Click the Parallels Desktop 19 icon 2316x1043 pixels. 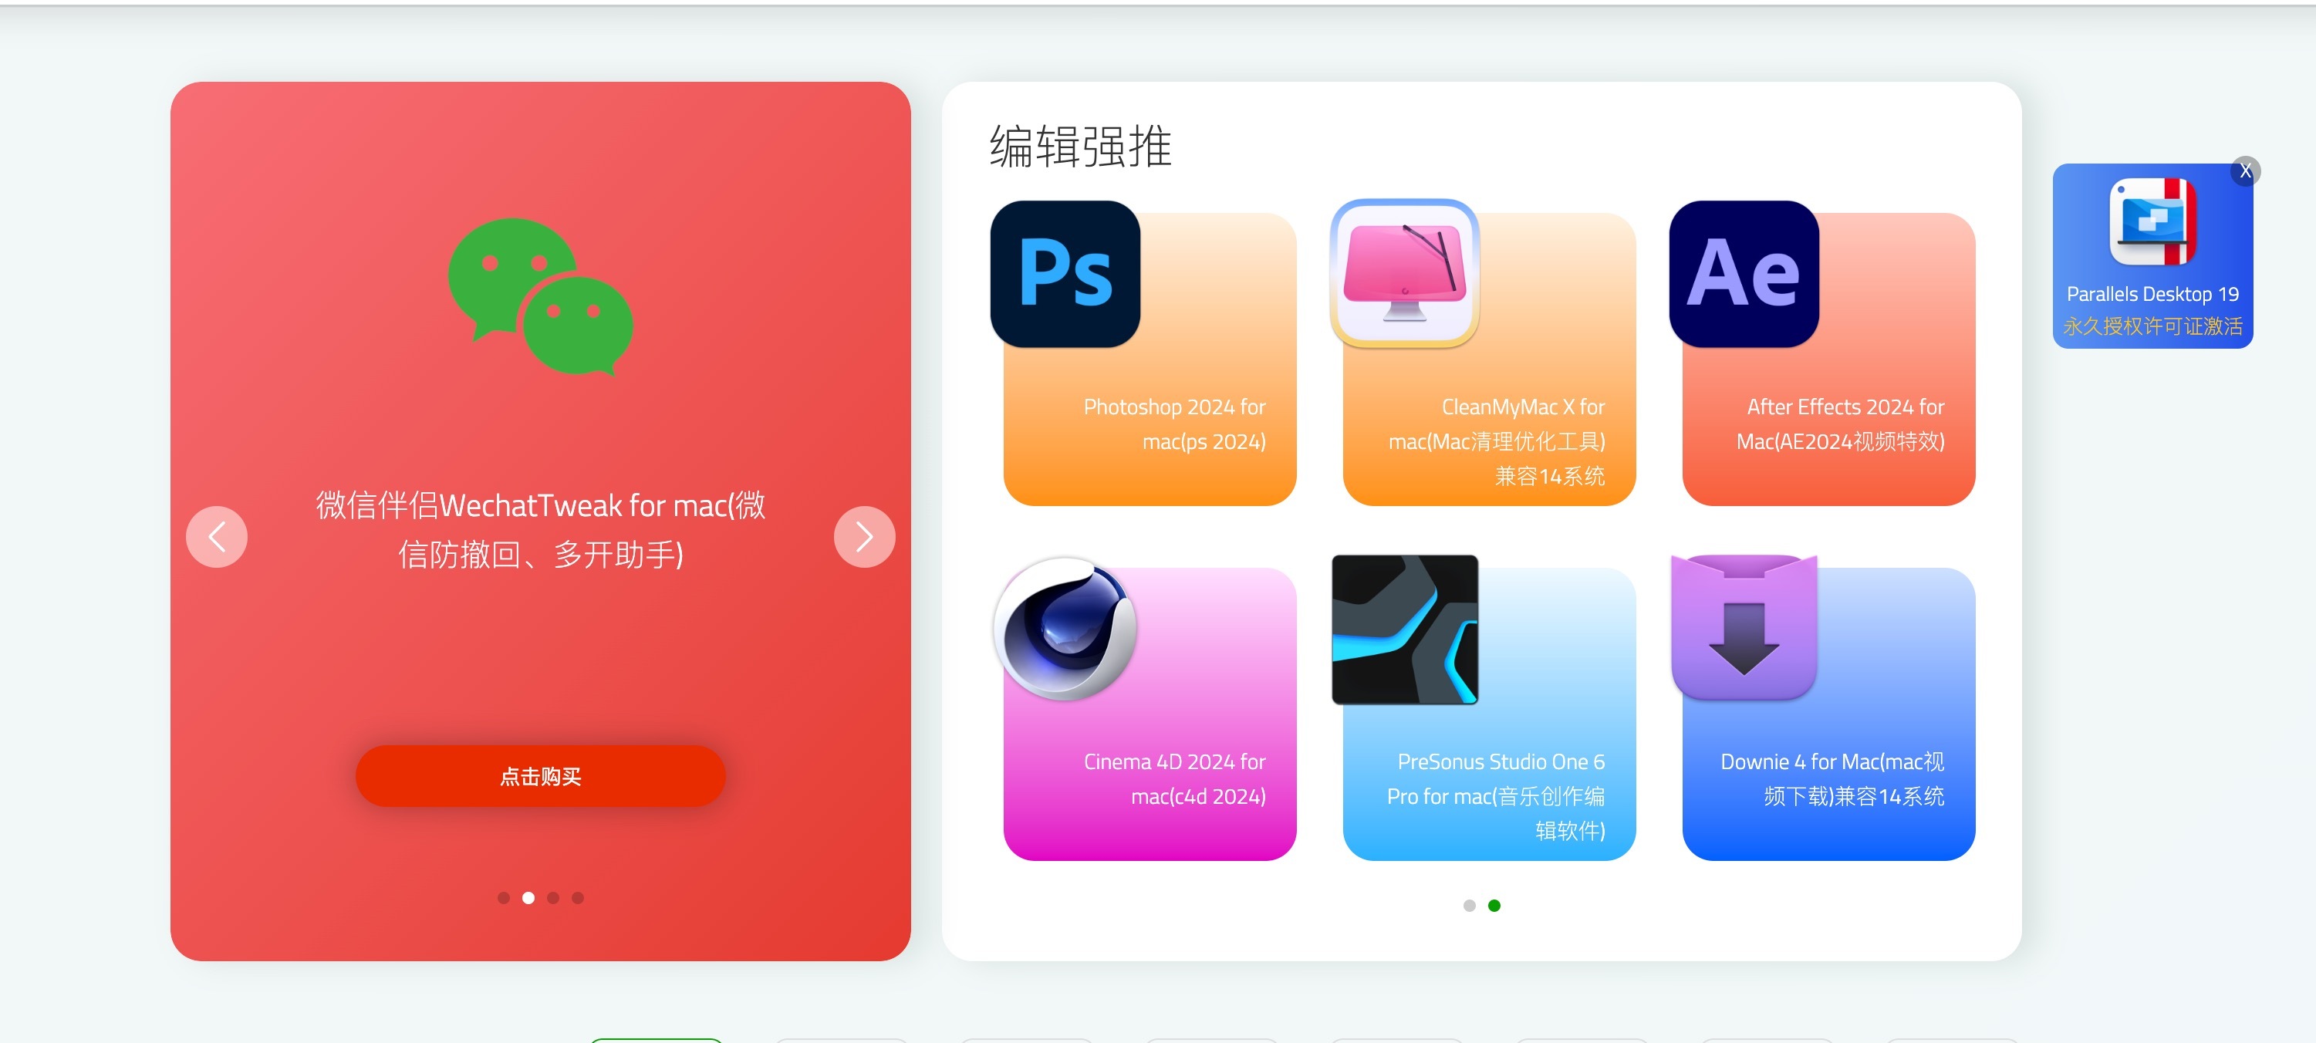tap(2152, 222)
